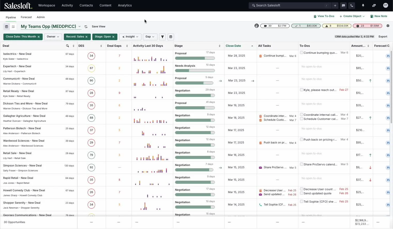Check the Share ProServs calend to-do
The height and width of the screenshot is (229, 393).
click(301, 164)
